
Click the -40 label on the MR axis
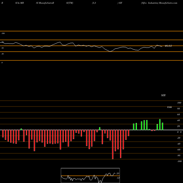[x=179, y=144]
